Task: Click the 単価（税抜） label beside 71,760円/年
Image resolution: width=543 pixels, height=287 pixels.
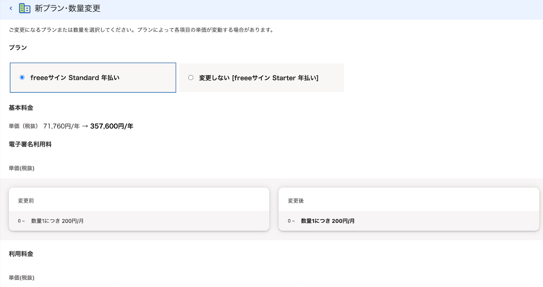Action: coord(23,126)
